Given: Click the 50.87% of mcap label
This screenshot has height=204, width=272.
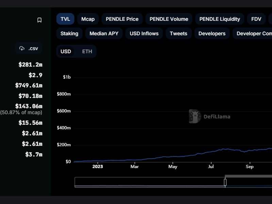Looking at the screenshot, I should (x=21, y=112).
